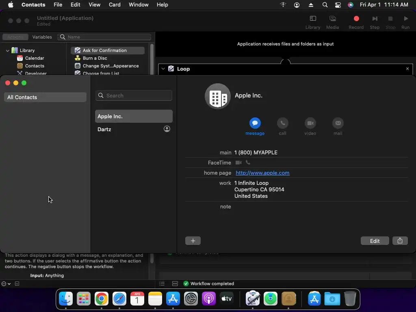
Task: Click the video icon for Apple Inc.
Action: 310,123
